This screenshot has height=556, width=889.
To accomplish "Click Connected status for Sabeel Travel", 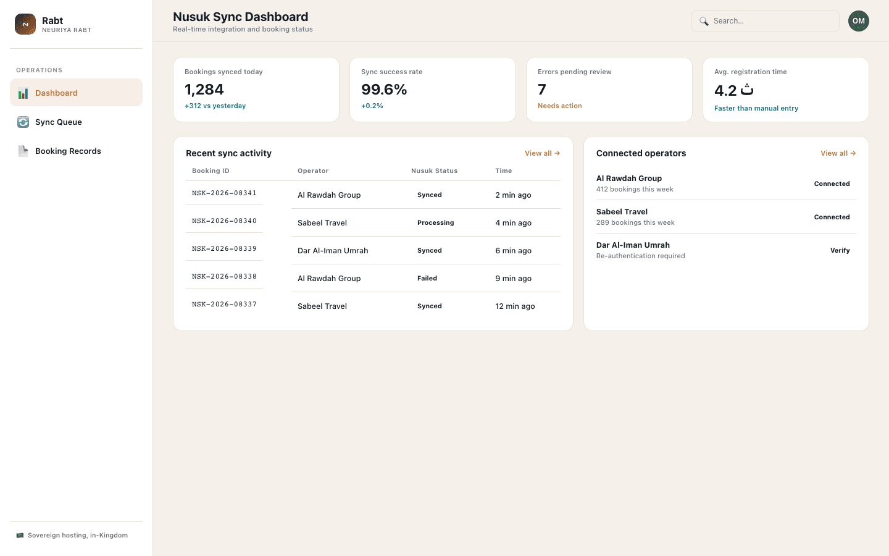I will [x=832, y=217].
